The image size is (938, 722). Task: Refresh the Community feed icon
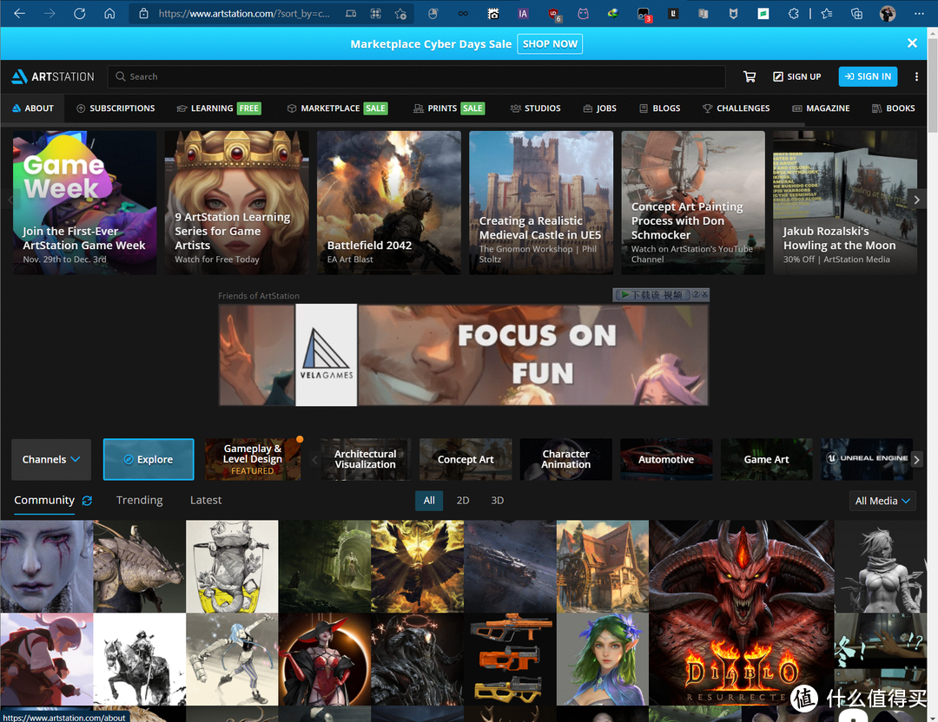[88, 500]
